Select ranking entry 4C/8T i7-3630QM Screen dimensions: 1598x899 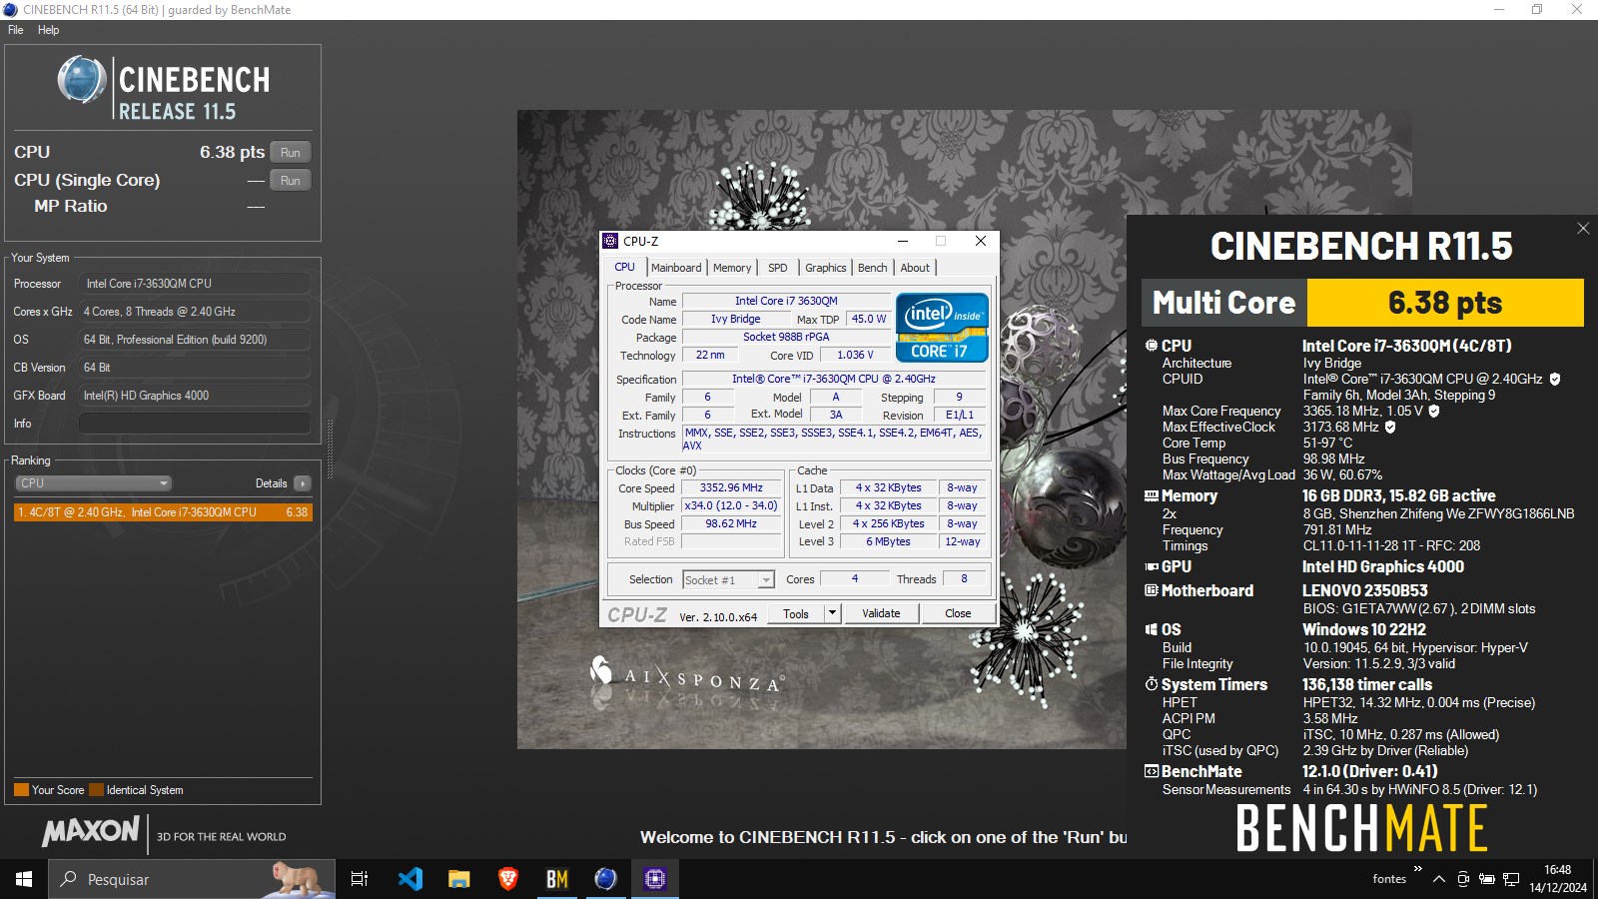pyautogui.click(x=163, y=512)
